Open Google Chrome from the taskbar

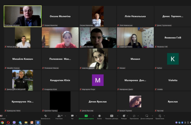(x=2, y=123)
